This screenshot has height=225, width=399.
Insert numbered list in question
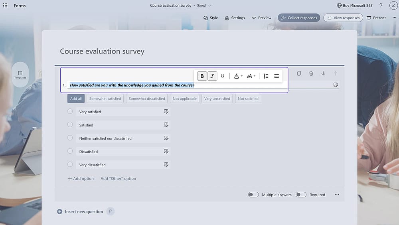pos(266,76)
